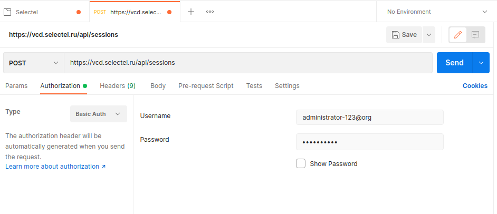497x214 pixels.
Task: Open a new tab with plus icon
Action: [x=191, y=12]
